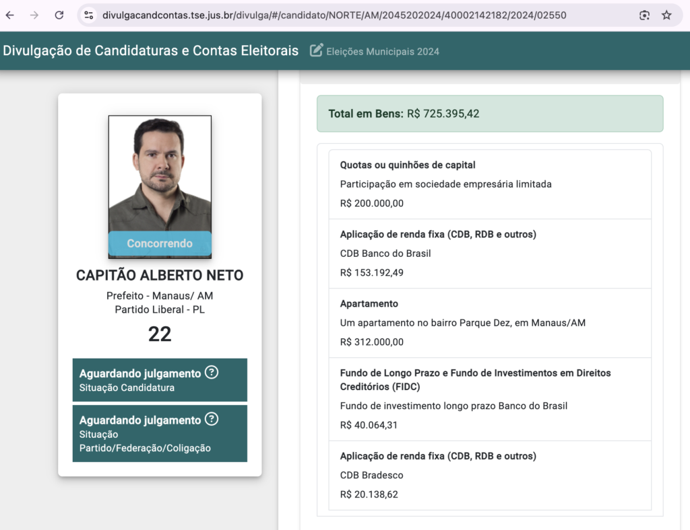
Task: Reload the page with refresh icon
Action: point(59,15)
